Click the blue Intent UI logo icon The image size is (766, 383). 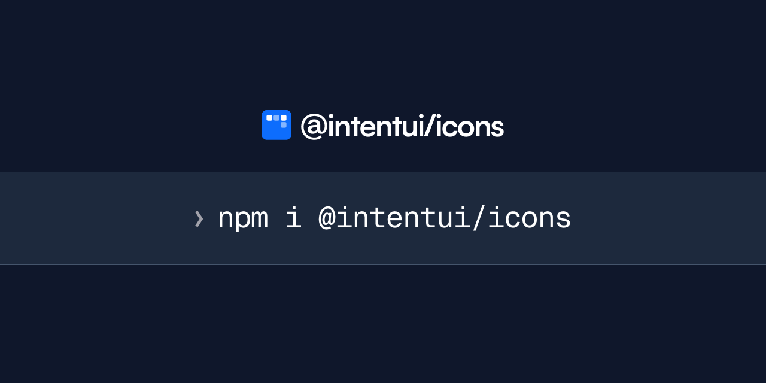coord(276,124)
